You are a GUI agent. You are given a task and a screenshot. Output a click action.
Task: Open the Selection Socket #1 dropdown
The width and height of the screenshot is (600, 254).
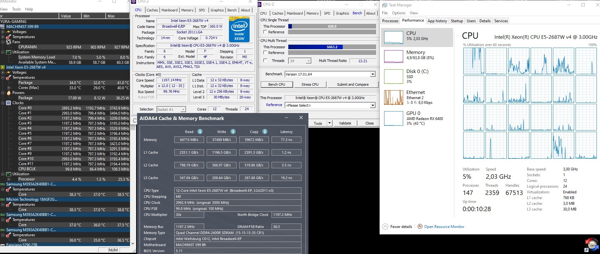point(183,110)
